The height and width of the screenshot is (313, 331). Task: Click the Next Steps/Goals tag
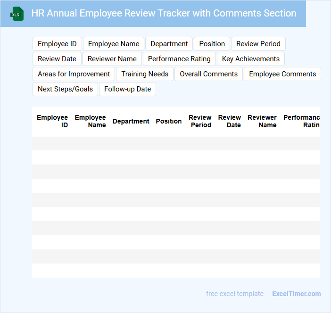[x=65, y=89]
